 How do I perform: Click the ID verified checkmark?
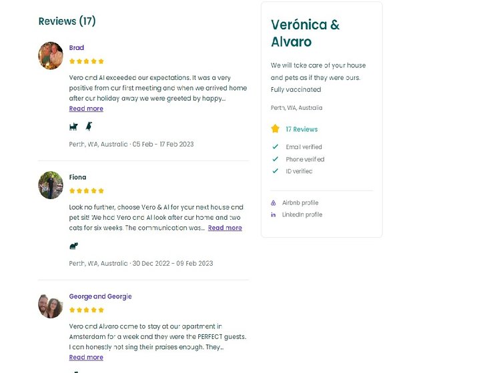[275, 171]
